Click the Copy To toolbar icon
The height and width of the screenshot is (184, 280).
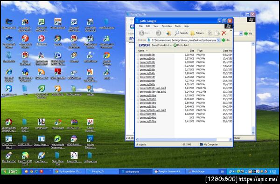click(x=217, y=33)
